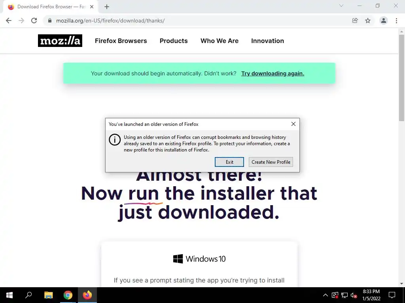Click the dialog title 'You've launched an older version'
The image size is (405, 303).
coord(153,124)
